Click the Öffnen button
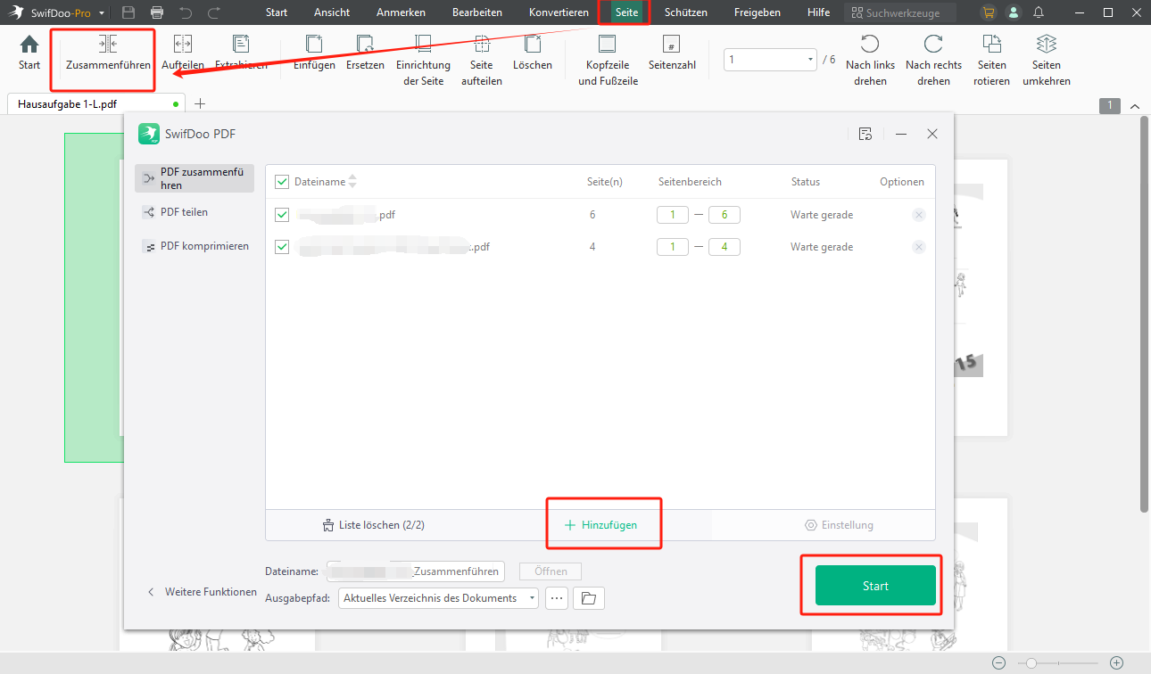The width and height of the screenshot is (1151, 674). [551, 571]
